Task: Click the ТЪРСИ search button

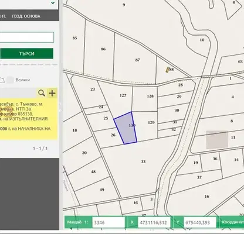Action: [27, 53]
